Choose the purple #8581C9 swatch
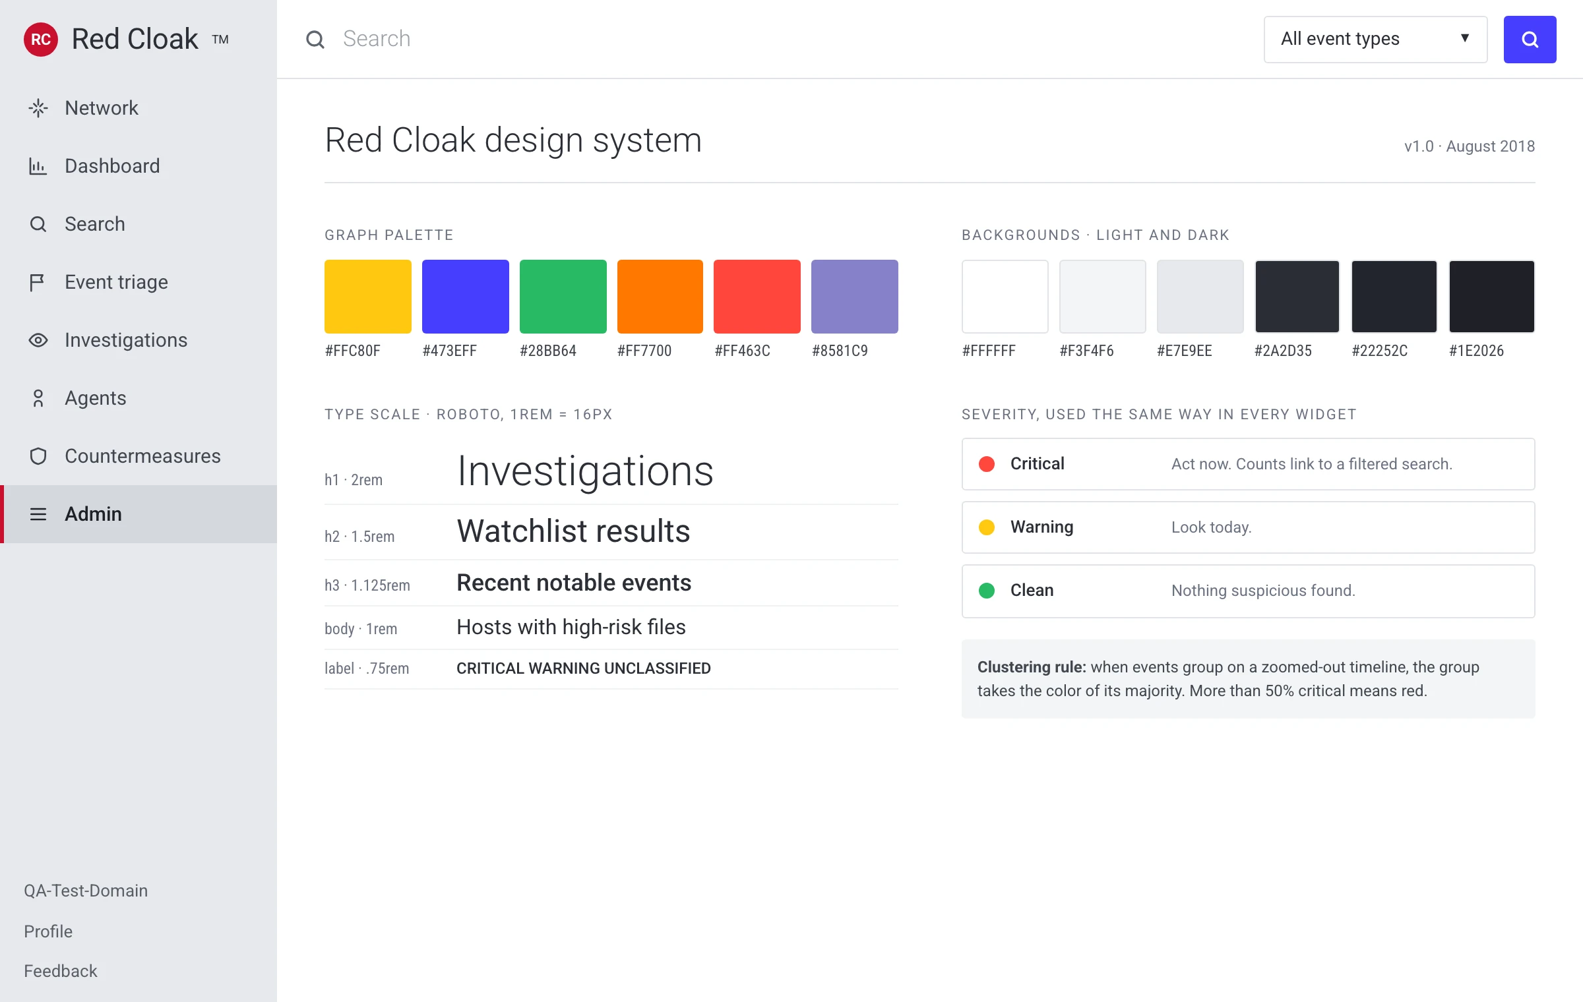This screenshot has width=1583, height=1002. point(855,297)
